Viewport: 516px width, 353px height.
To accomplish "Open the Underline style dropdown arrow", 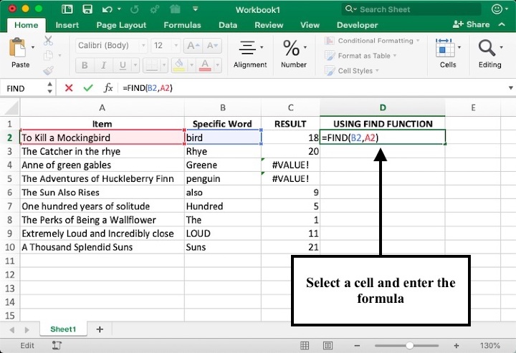I will click(x=135, y=65).
